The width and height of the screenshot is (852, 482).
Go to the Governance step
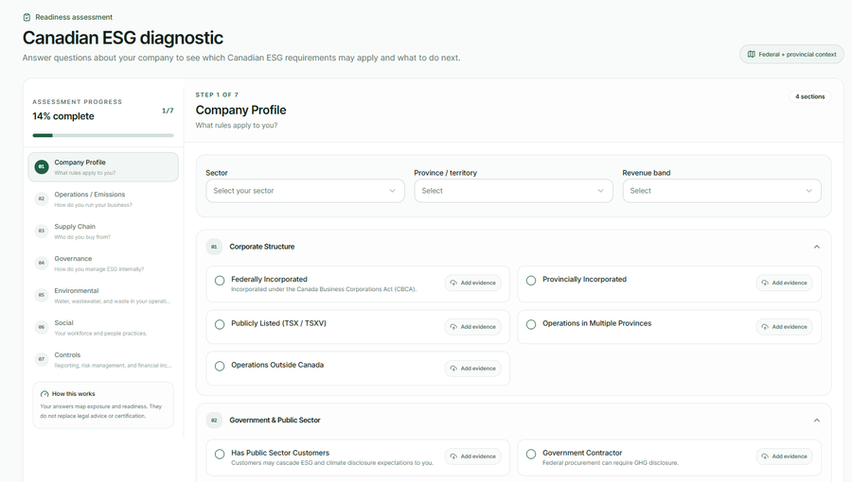(x=103, y=263)
